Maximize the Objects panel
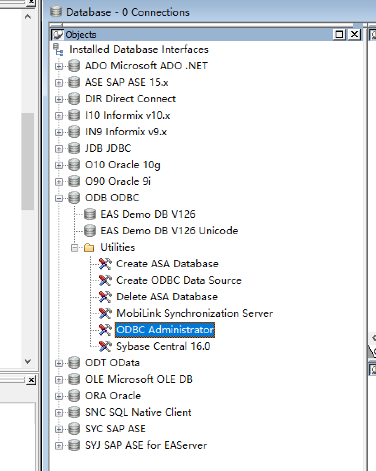The image size is (376, 471). point(339,35)
